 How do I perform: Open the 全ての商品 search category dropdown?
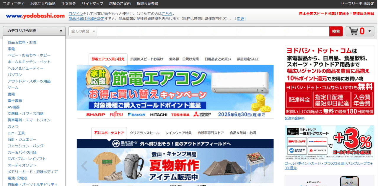(x=83, y=31)
